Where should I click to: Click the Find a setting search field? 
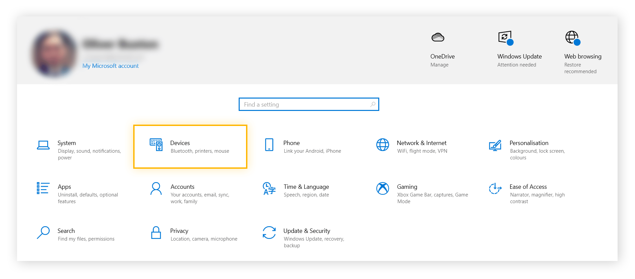click(x=305, y=105)
